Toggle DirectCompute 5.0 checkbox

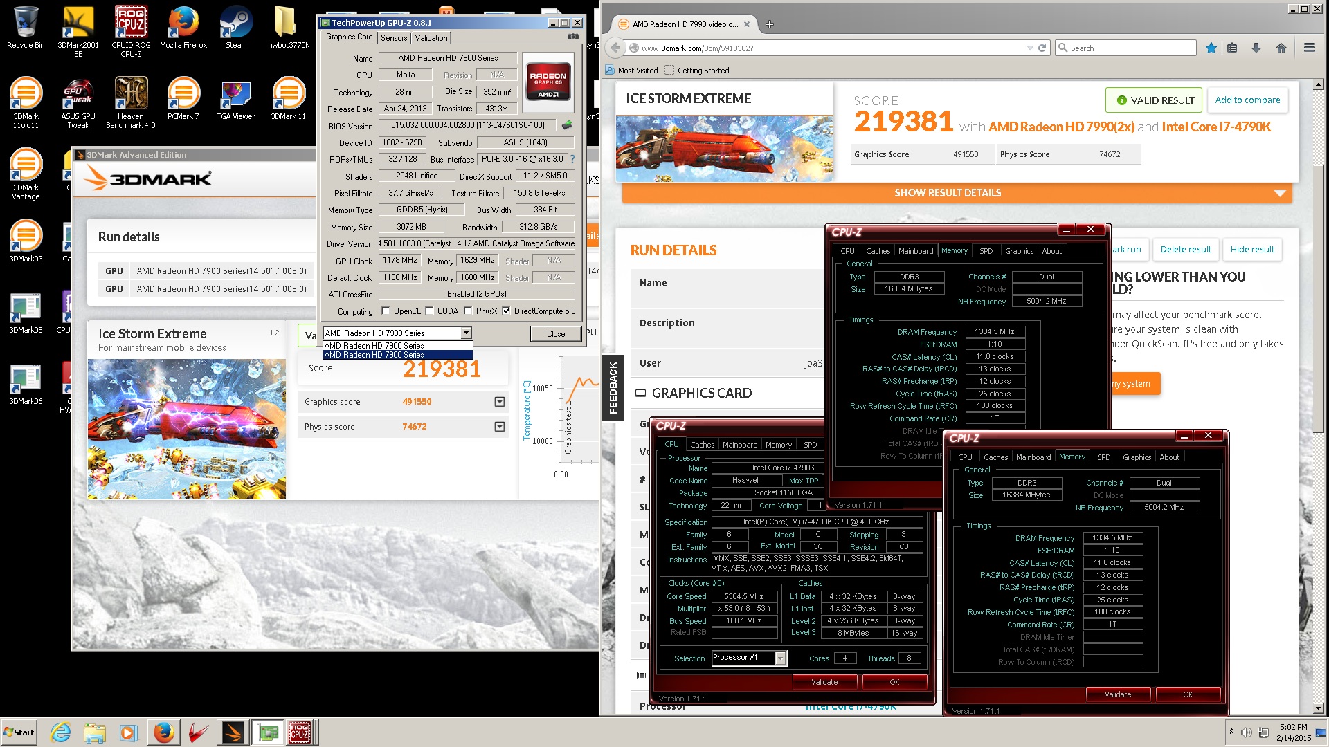tap(506, 311)
